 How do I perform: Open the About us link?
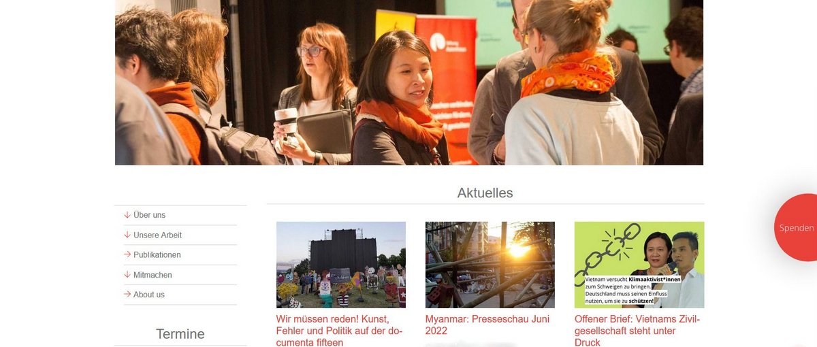pyautogui.click(x=149, y=295)
